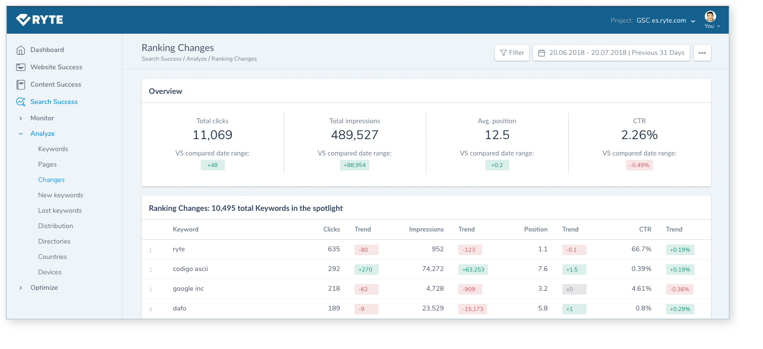Sort by the Clicks column header
This screenshot has height=349, width=763.
(x=331, y=230)
